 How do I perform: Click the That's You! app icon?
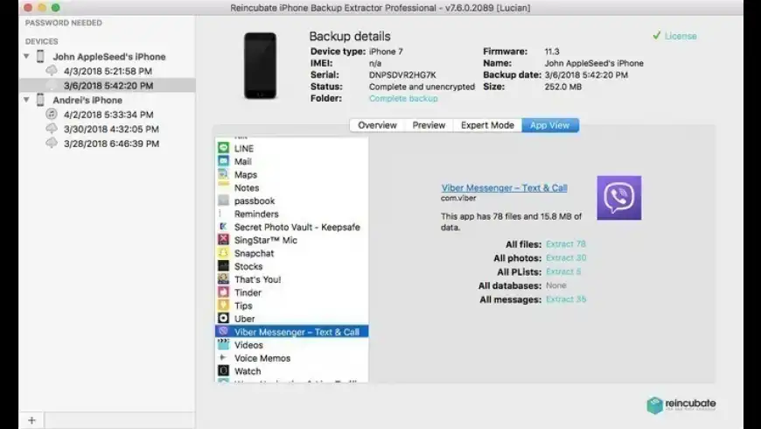223,279
